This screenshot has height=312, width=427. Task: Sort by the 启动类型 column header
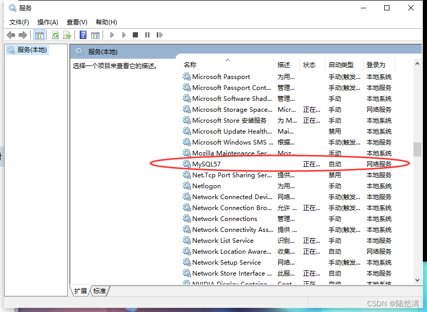click(341, 65)
